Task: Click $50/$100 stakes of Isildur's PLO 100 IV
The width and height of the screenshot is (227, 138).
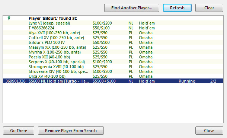Action: [101, 42]
